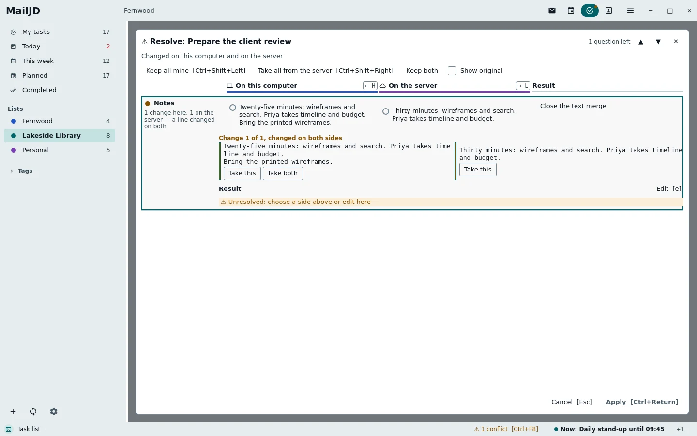
Task: Select the On the server column header
Action: pyautogui.click(x=412, y=86)
